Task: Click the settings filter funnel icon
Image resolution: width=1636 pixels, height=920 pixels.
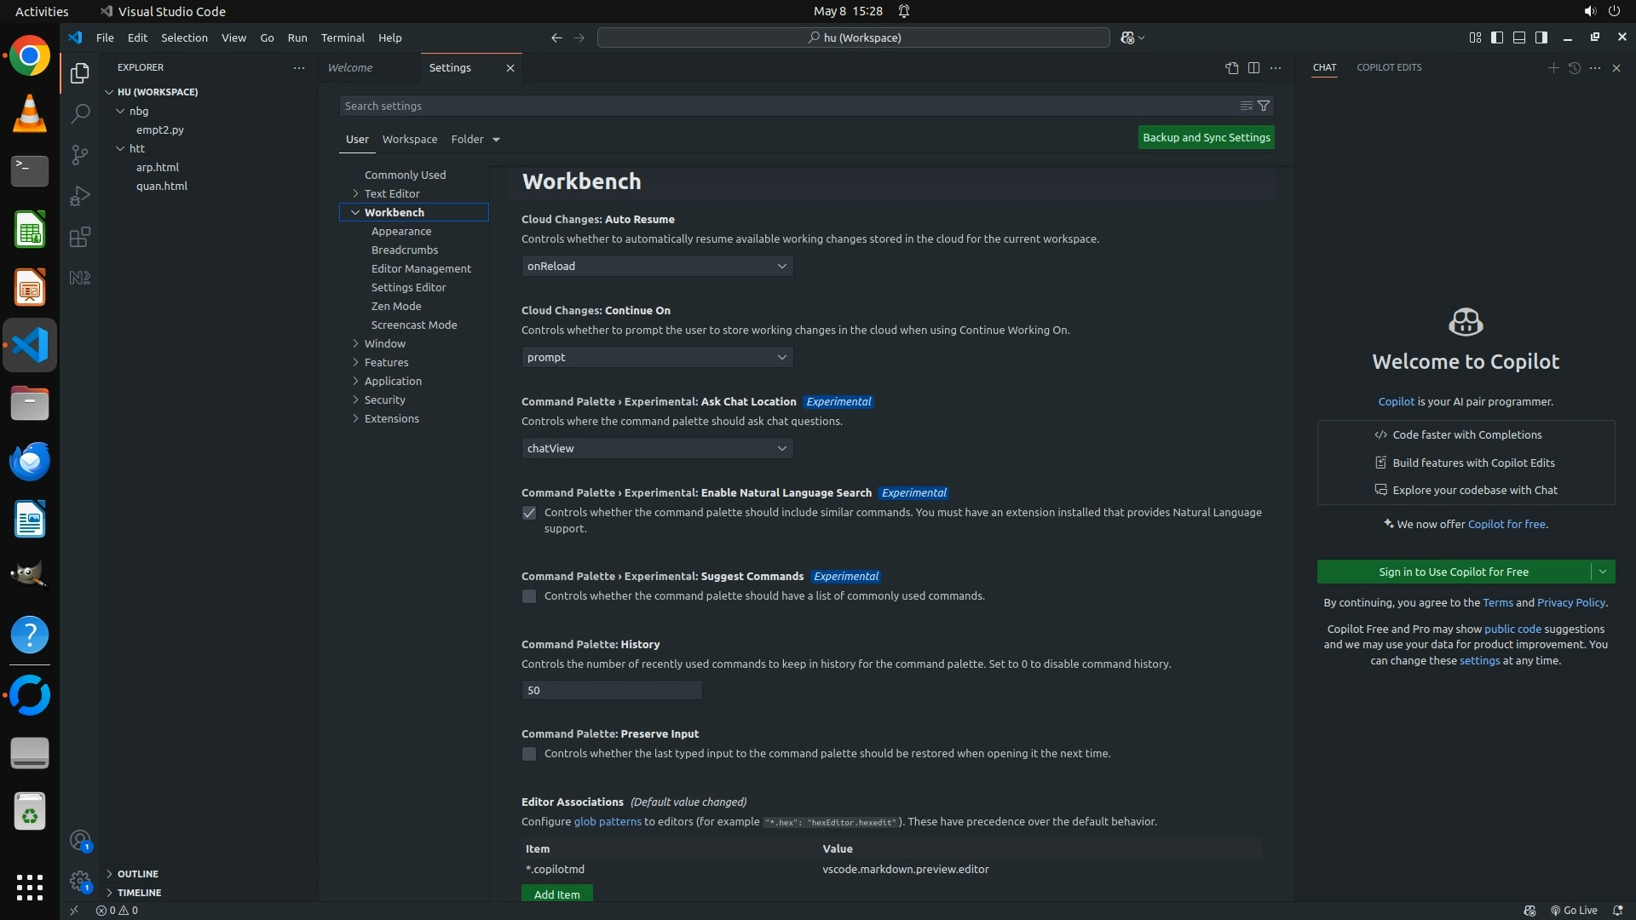Action: (1264, 106)
